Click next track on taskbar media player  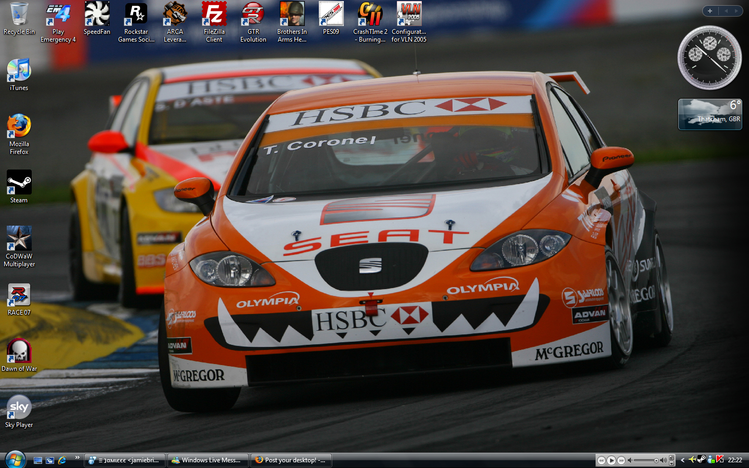pos(621,460)
